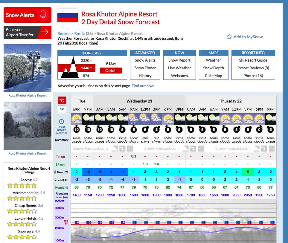This screenshot has height=243, width=288.
Task: Click Wednesday 12PM rain showers weather icon
Action: click(145, 119)
